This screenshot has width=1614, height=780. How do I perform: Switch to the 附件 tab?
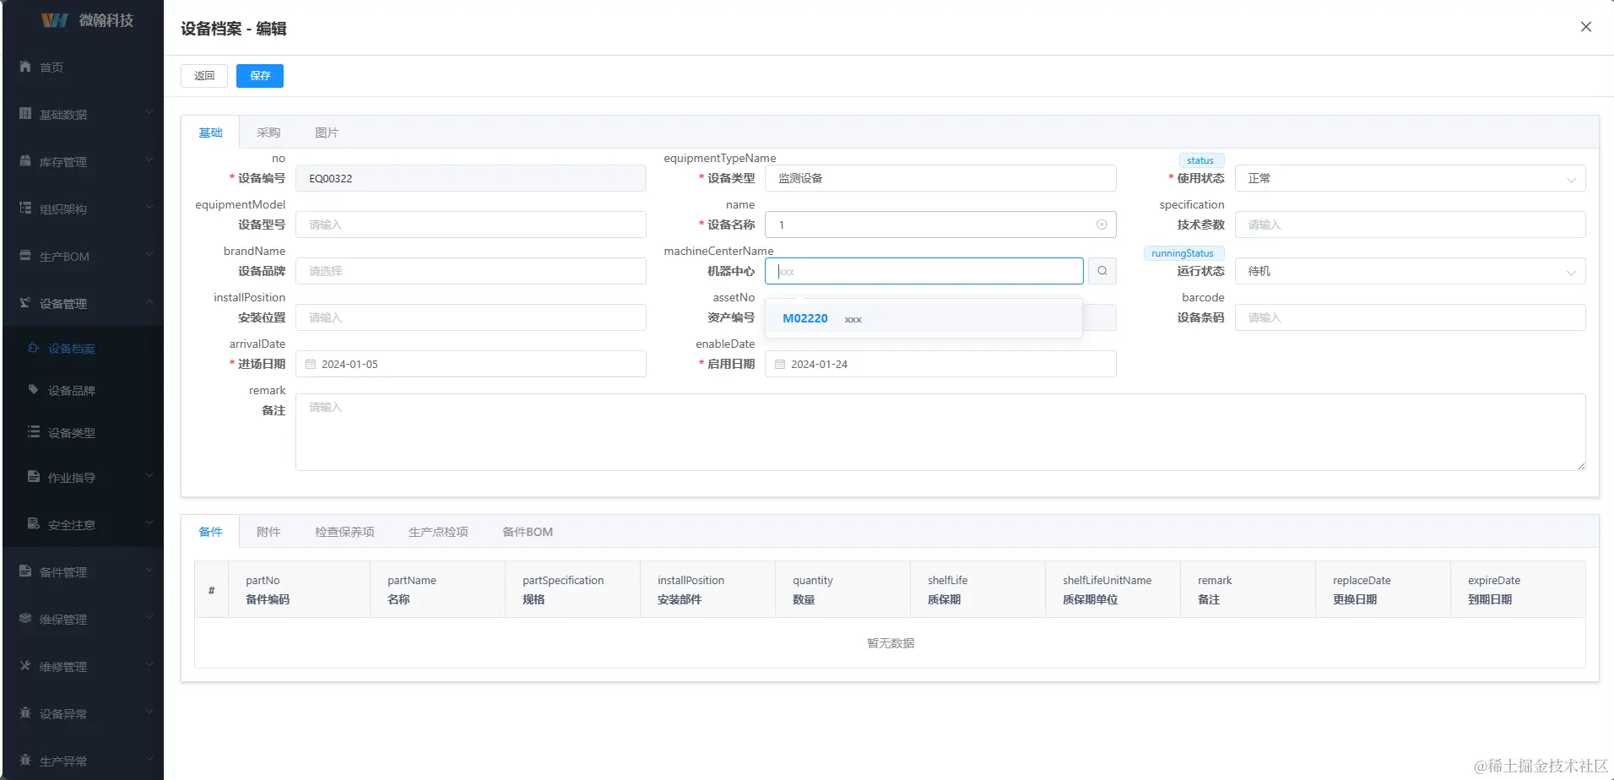(268, 532)
